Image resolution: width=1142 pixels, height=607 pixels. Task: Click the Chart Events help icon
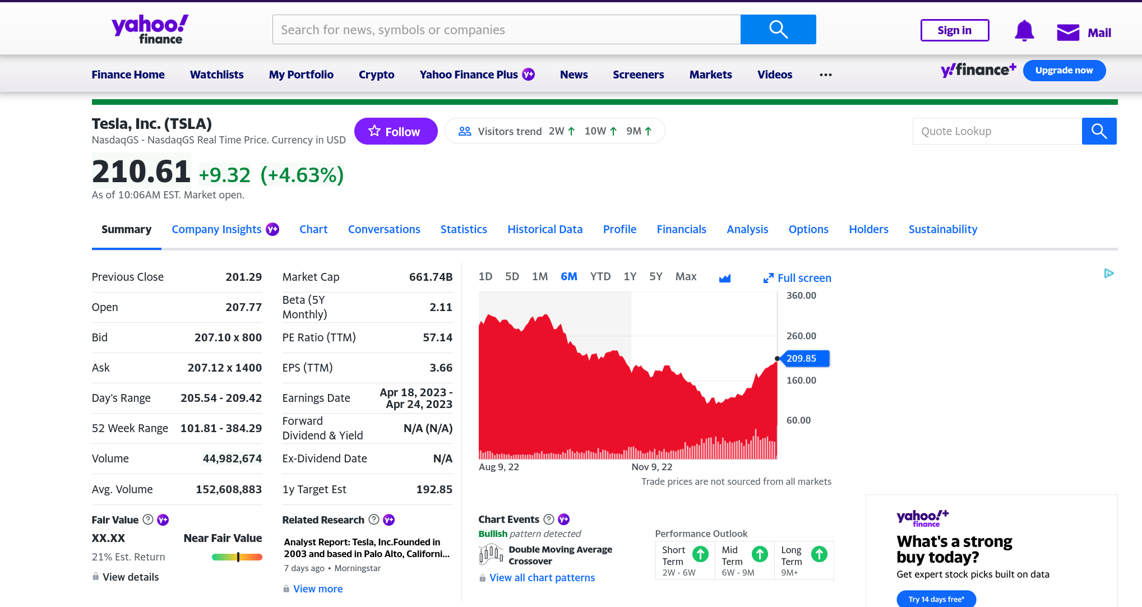549,520
